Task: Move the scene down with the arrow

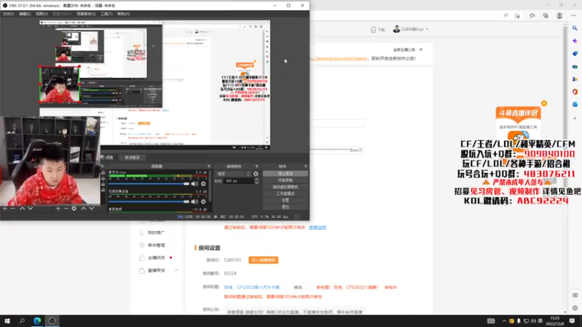Action: (x=31, y=209)
